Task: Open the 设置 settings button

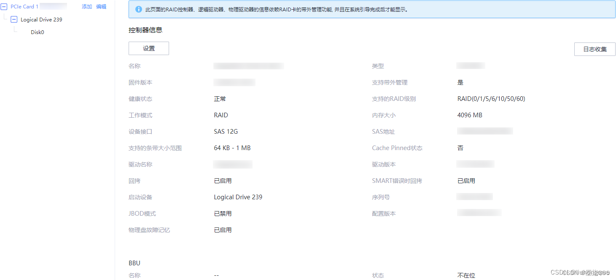Action: pos(149,48)
